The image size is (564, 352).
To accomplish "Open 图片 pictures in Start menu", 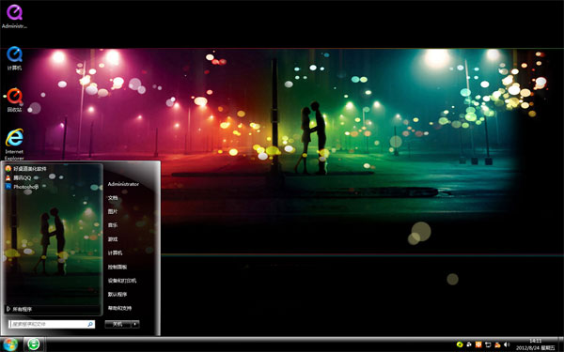I will point(113,211).
